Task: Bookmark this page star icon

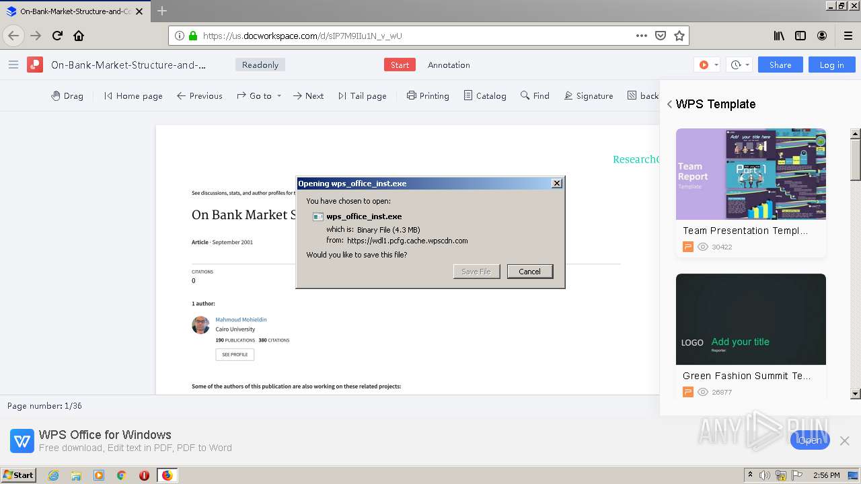Action: pyautogui.click(x=679, y=36)
